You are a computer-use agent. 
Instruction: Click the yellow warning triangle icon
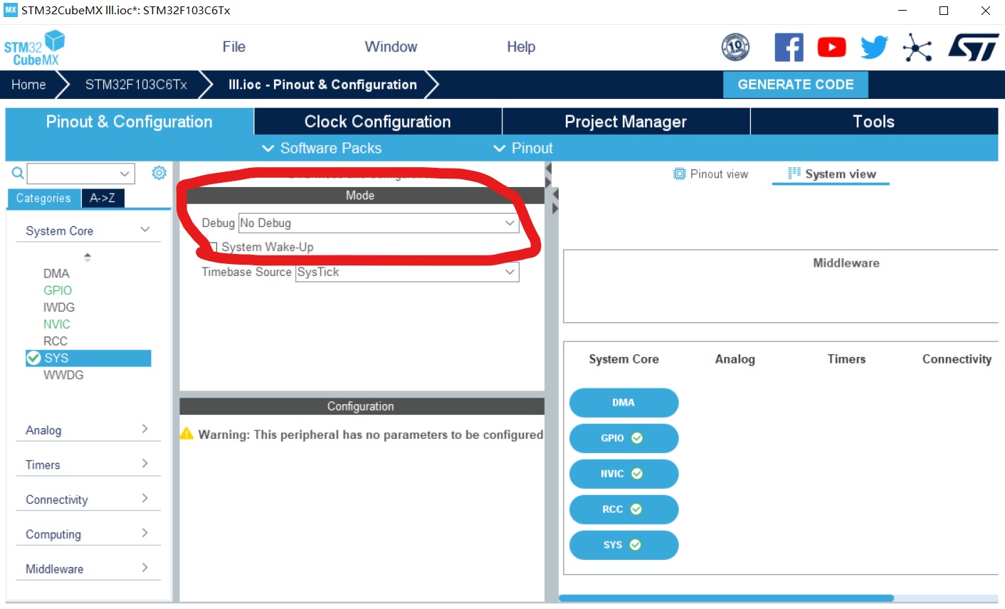tap(186, 433)
